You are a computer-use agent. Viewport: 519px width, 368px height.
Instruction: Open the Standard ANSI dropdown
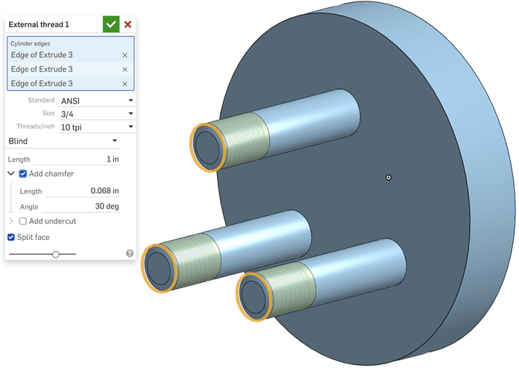(97, 101)
